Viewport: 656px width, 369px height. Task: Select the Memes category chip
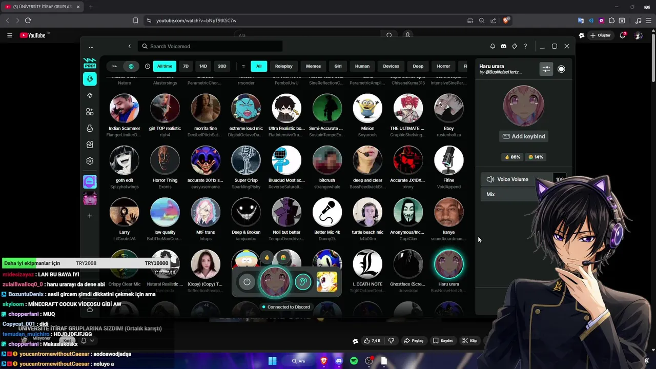click(313, 66)
